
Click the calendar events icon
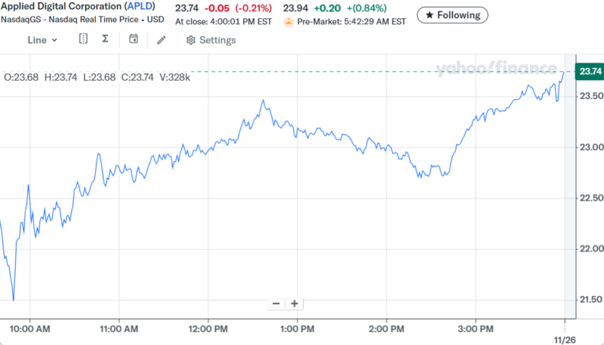134,39
